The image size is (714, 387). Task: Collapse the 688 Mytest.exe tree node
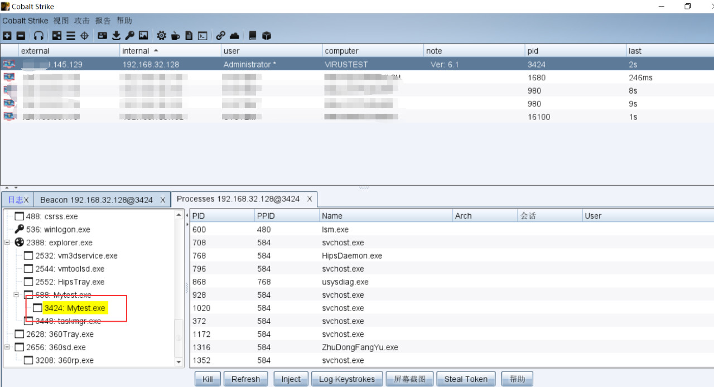click(x=16, y=294)
